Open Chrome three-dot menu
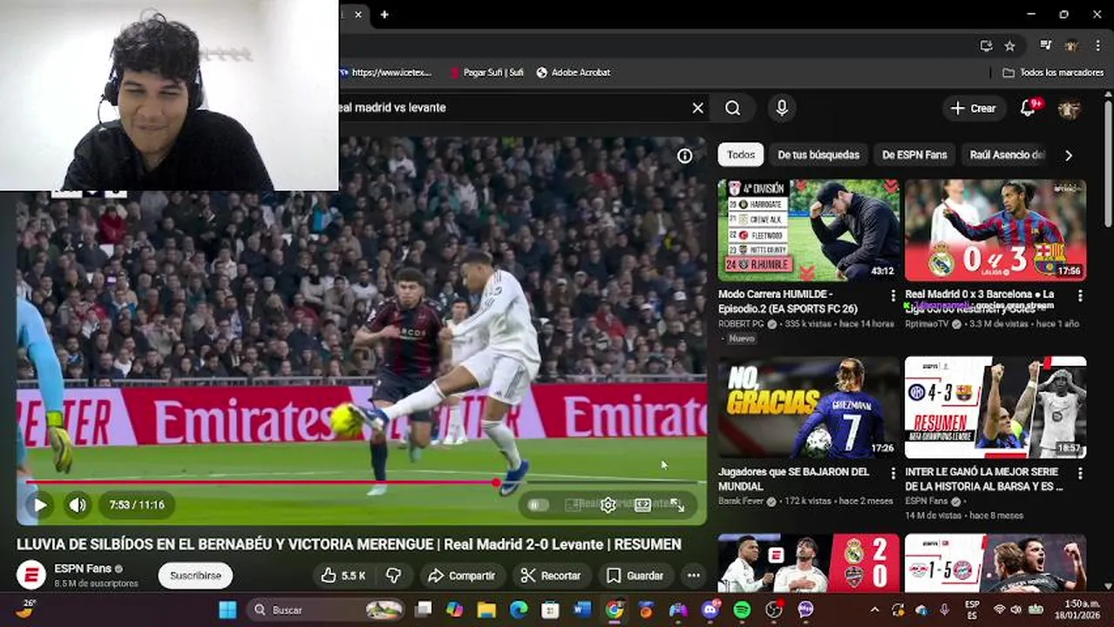This screenshot has width=1114, height=627. pos(1097,46)
